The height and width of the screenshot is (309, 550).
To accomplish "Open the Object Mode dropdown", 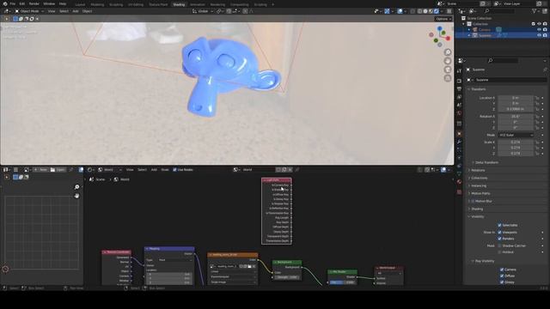I will 29,11.
